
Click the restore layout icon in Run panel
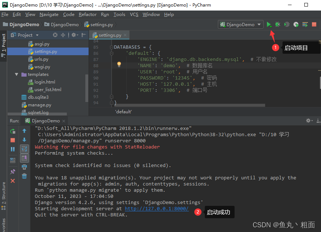click(x=13, y=160)
